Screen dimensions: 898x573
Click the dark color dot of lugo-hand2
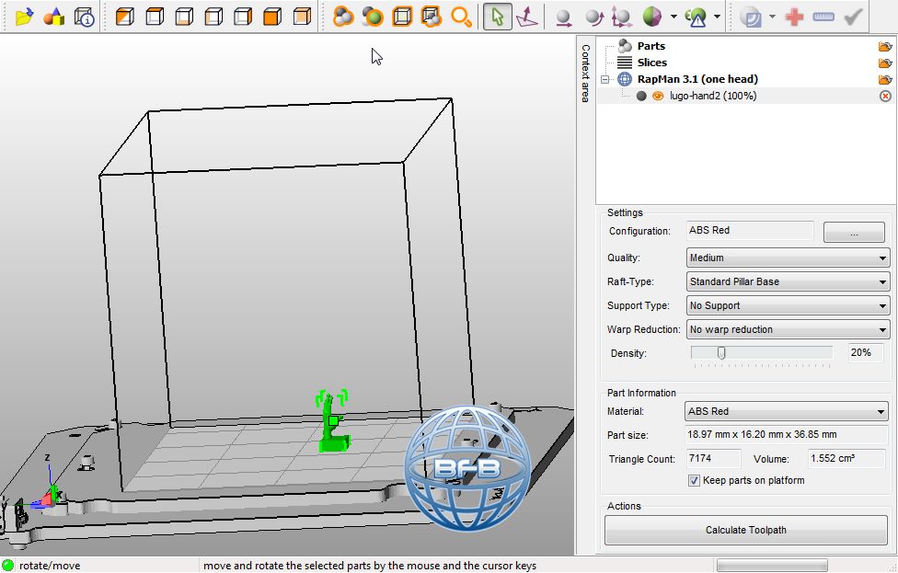pos(641,97)
